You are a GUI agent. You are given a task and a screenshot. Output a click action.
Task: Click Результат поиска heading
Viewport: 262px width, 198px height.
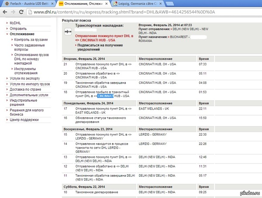pos(76,20)
